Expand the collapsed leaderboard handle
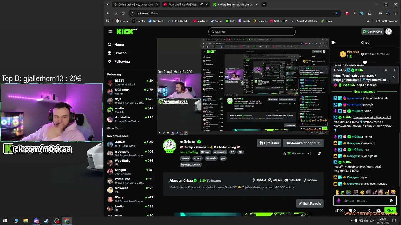401x225 pixels. tap(365, 63)
